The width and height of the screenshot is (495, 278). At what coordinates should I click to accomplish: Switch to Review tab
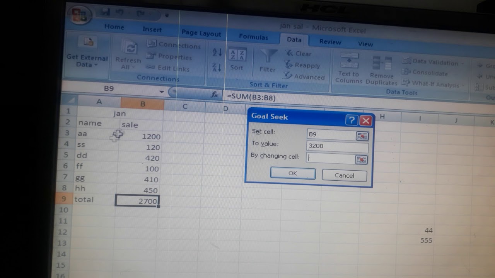click(330, 42)
